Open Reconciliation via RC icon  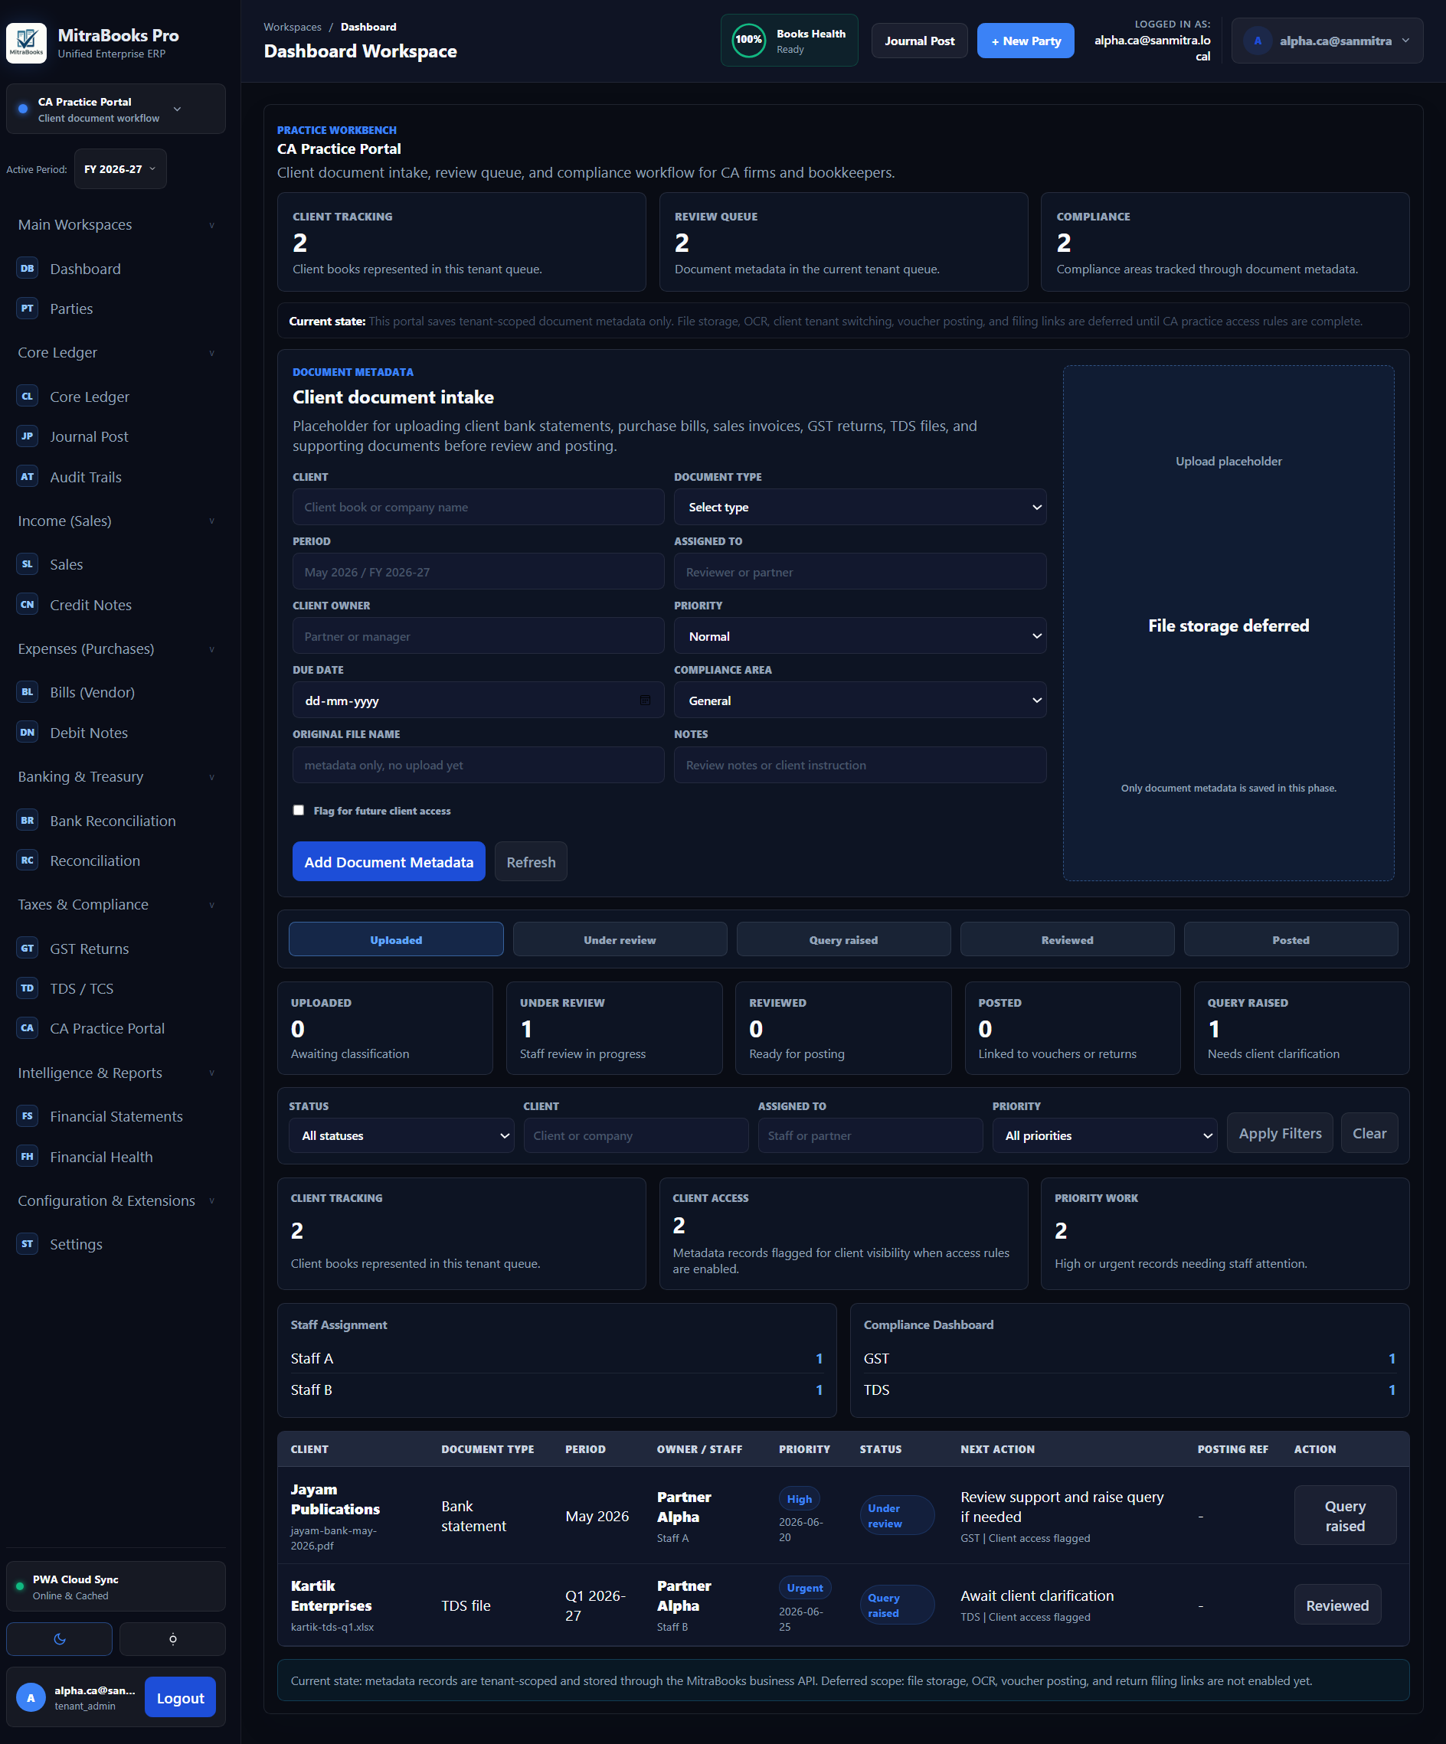(x=28, y=861)
